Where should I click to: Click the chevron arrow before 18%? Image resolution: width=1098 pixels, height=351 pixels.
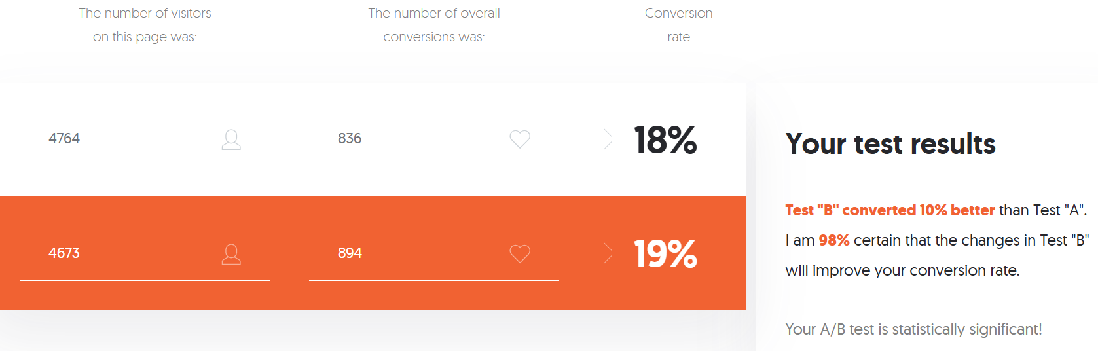point(608,139)
